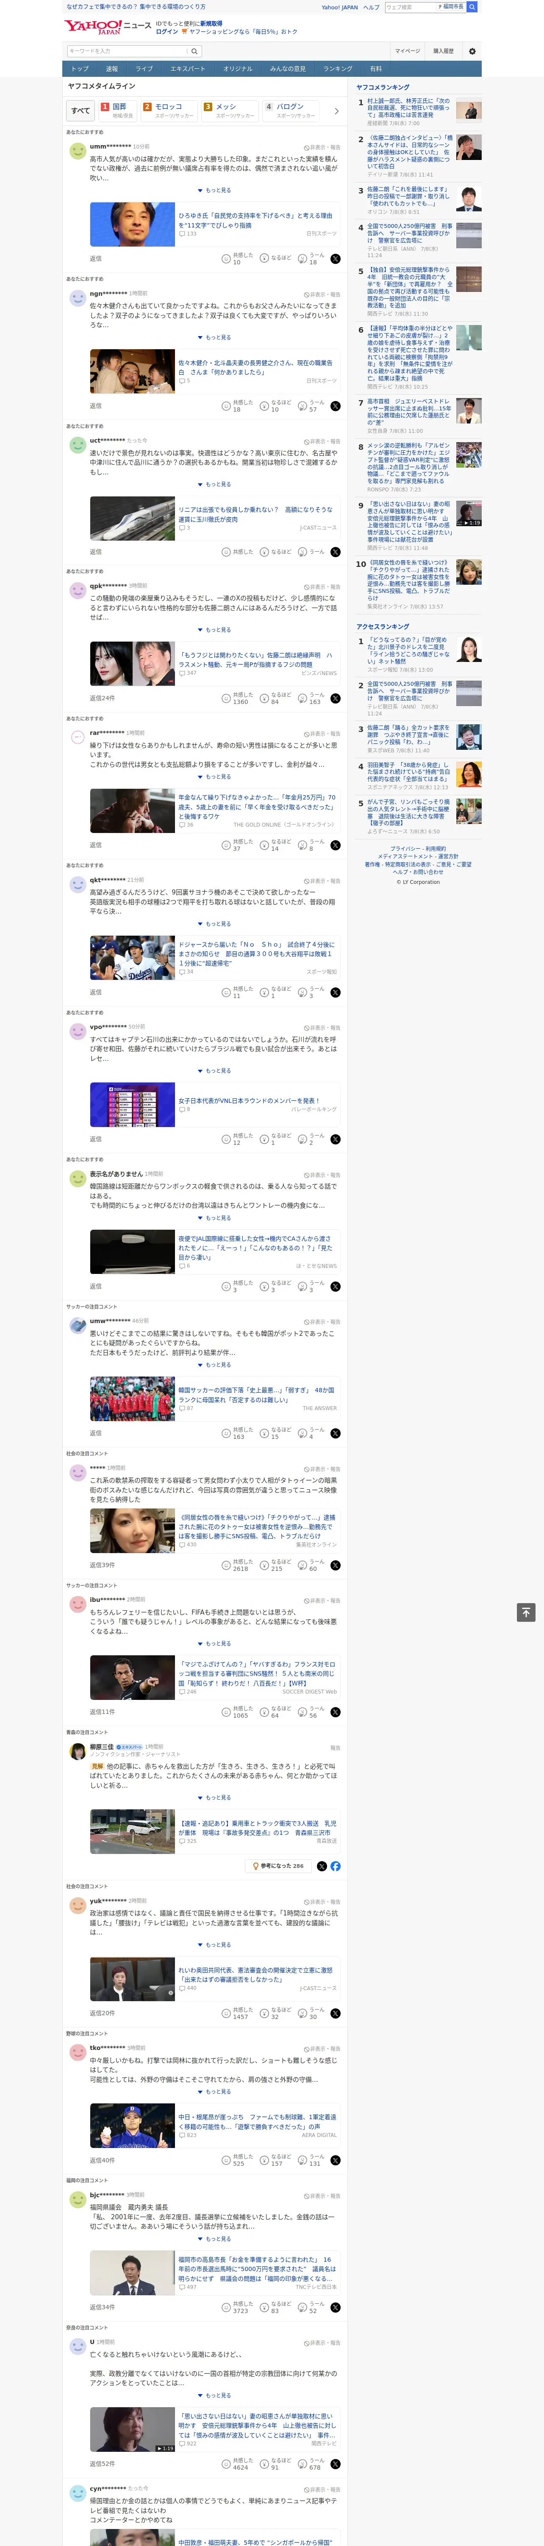Click umm user avatar on 10分前 comment
Viewport: 544px width, 2546px height.
(x=77, y=151)
